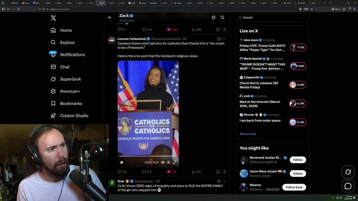
Task: Click the Grok icon on Scar's post
Action: pos(219,181)
